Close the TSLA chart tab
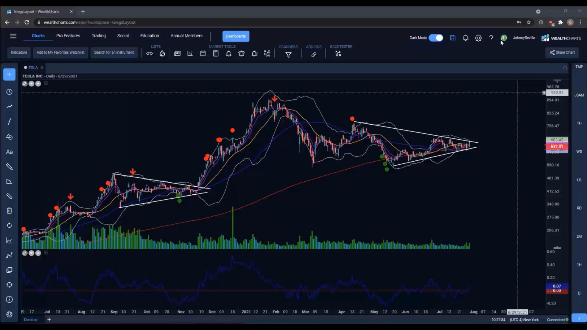The height and width of the screenshot is (330, 587). [x=42, y=68]
